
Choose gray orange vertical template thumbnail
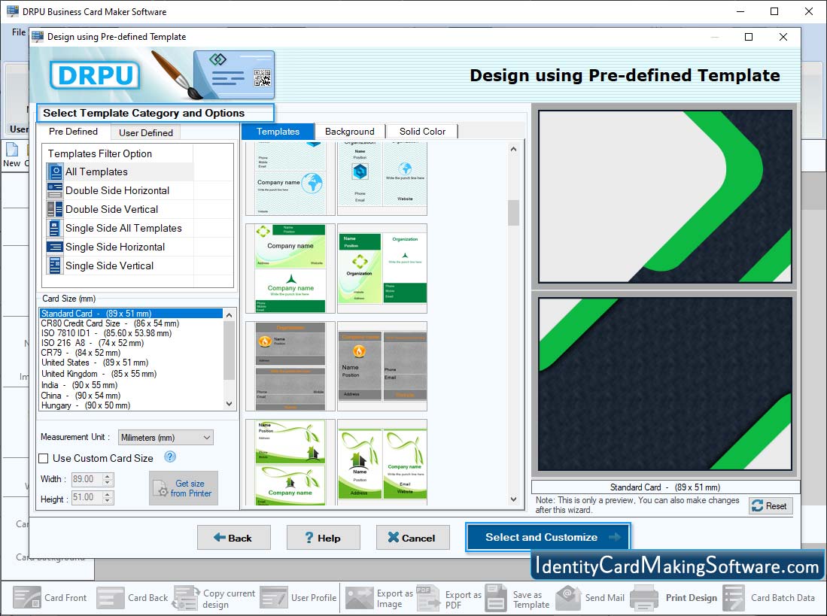[382, 366]
